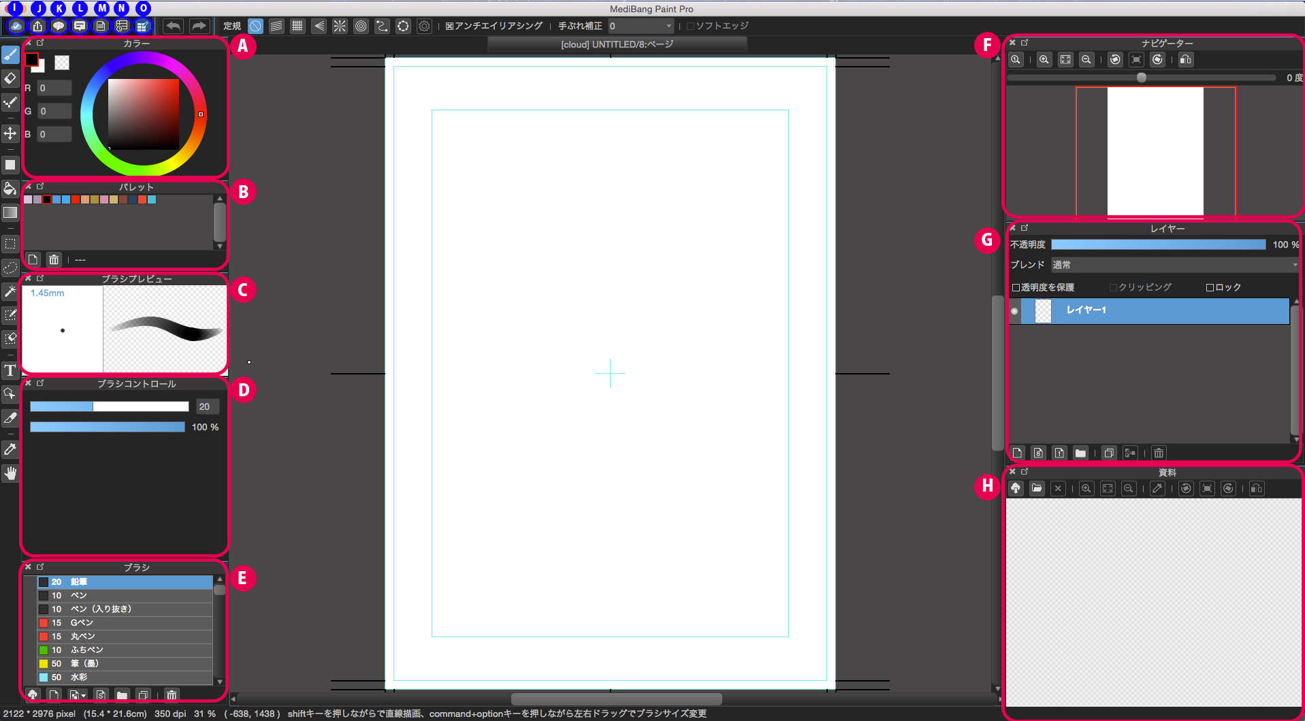Enable parallel lines snap
This screenshot has height=721, width=1305.
coord(276,26)
